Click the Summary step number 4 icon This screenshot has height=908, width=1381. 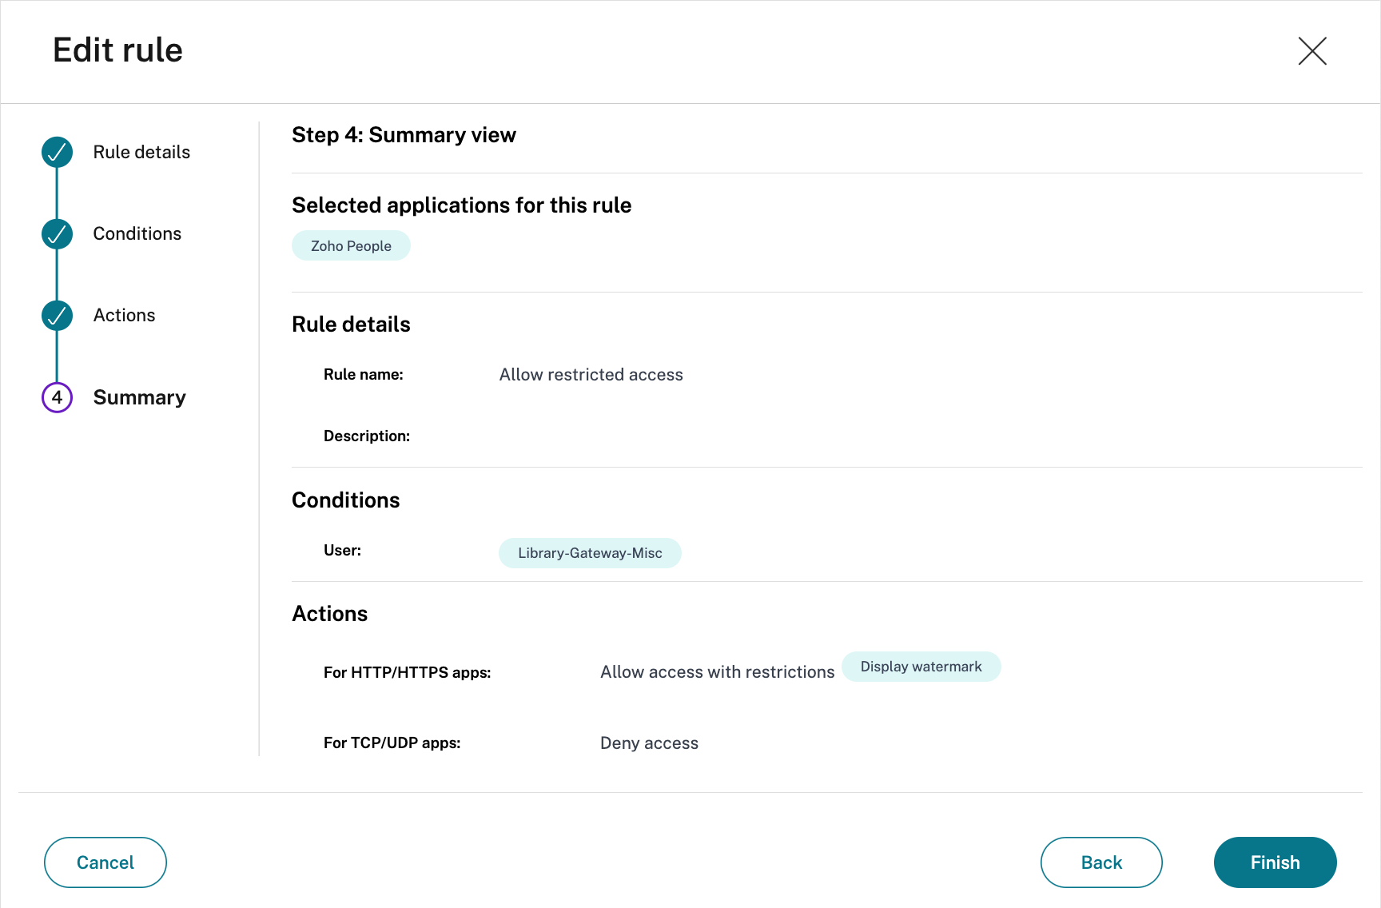coord(57,397)
